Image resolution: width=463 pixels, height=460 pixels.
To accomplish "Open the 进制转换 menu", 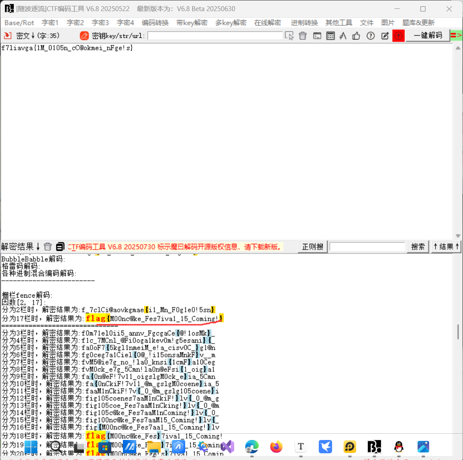I will [304, 22].
